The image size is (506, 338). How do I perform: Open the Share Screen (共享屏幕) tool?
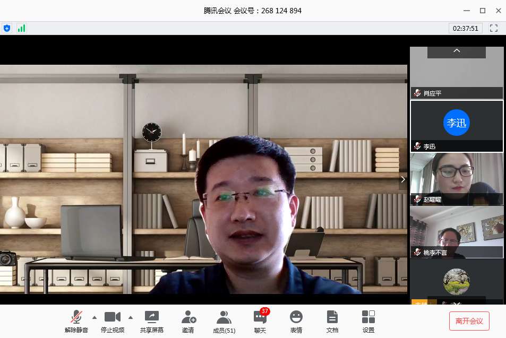pos(152,322)
